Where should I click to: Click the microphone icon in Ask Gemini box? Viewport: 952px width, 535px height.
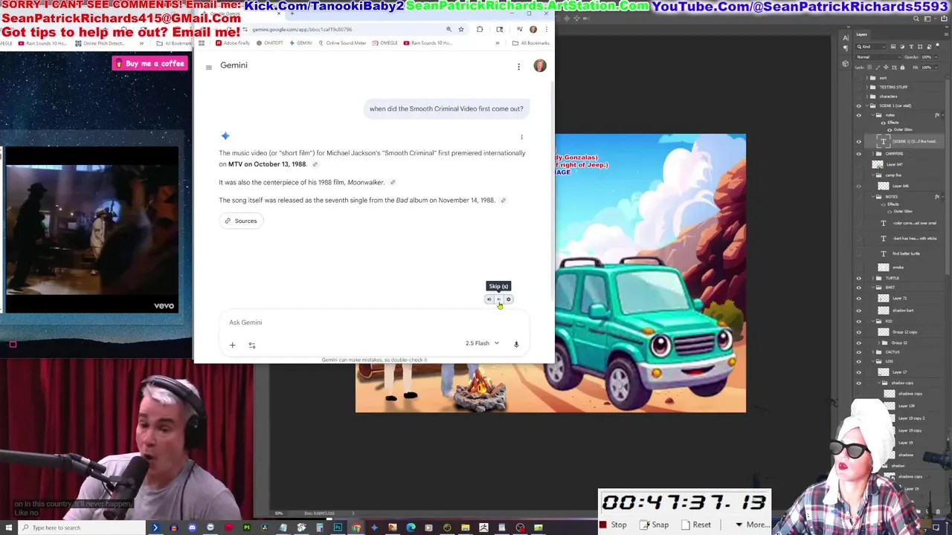point(516,344)
